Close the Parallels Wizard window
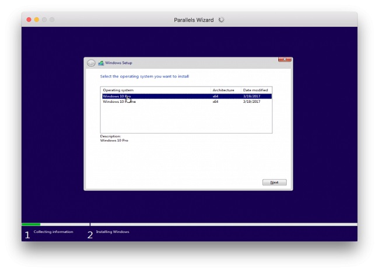Screen dimensions: 379x272 pos(28,20)
